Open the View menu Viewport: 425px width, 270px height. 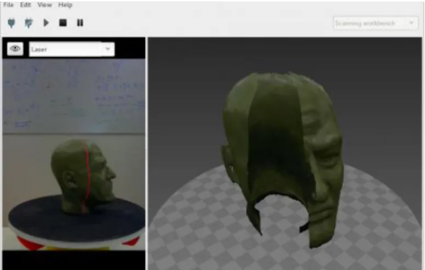pos(45,5)
